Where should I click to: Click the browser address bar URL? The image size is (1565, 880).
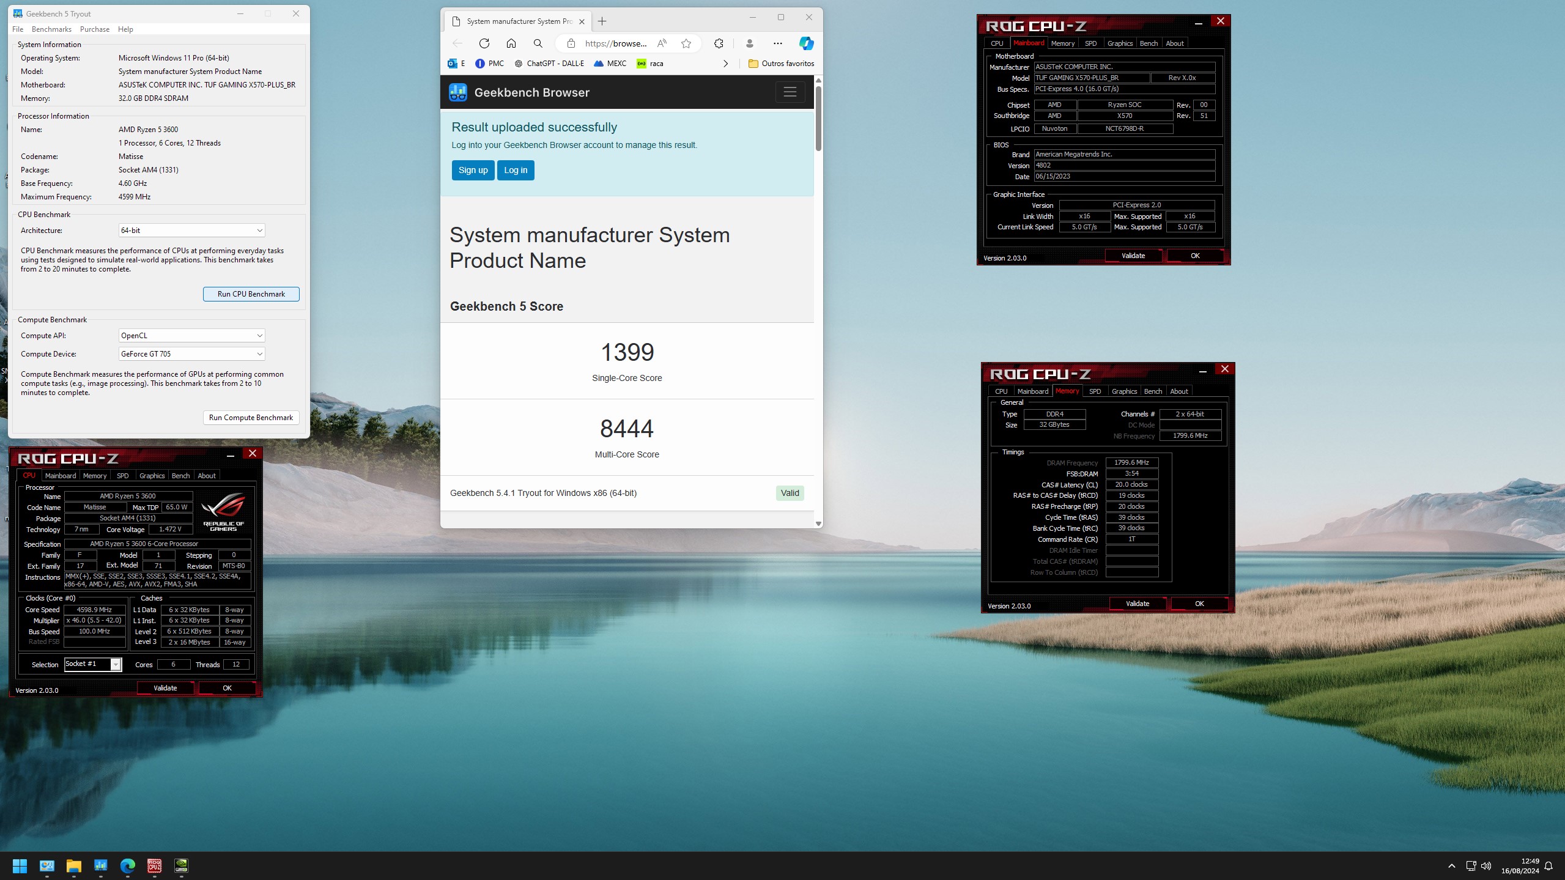616,43
